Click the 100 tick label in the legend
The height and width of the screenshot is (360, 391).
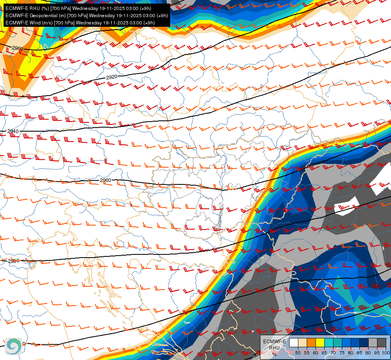(386, 353)
